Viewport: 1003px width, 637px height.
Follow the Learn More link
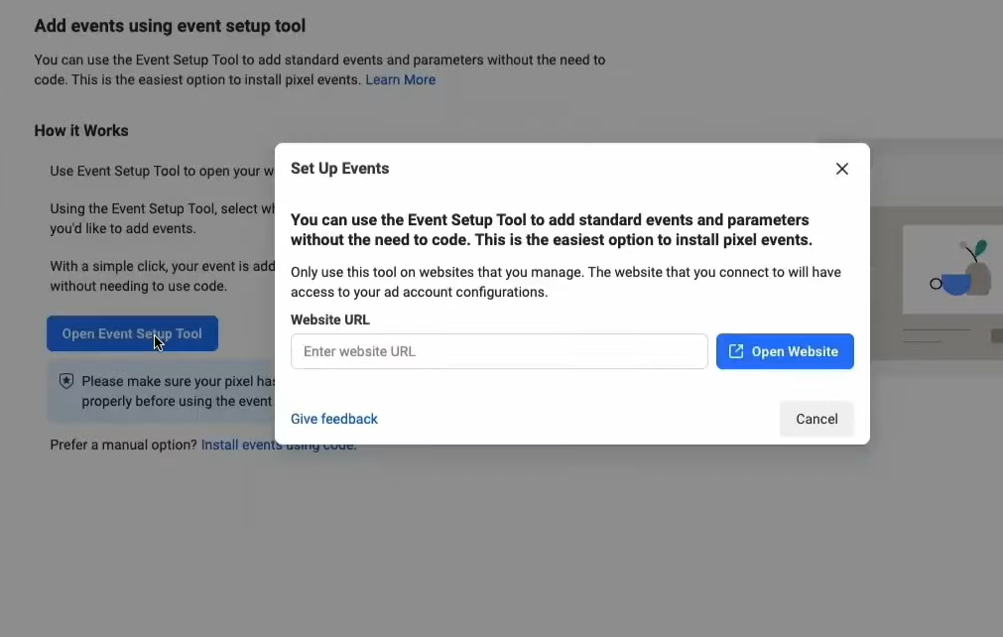[x=400, y=79]
